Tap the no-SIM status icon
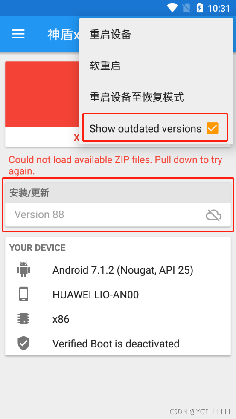Image resolution: width=236 pixels, height=419 pixels. pos(186,8)
